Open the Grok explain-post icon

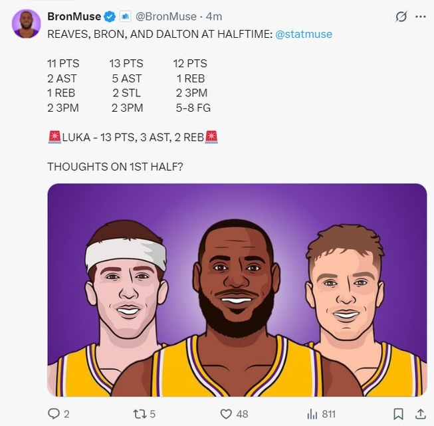[x=401, y=17]
